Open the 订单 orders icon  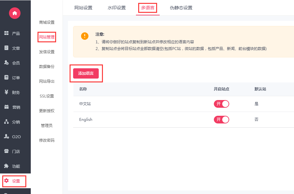point(6,77)
